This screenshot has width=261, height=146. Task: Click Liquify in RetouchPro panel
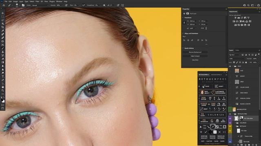219,86
